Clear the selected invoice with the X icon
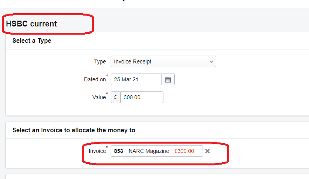 pos(207,151)
